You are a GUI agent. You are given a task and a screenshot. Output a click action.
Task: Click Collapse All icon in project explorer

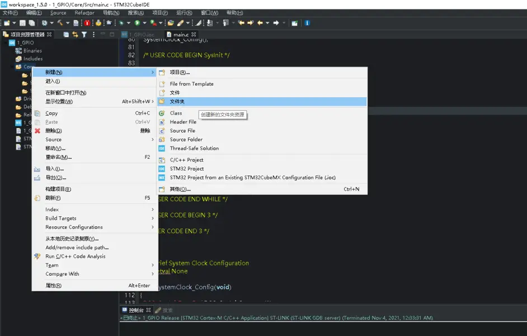point(66,34)
